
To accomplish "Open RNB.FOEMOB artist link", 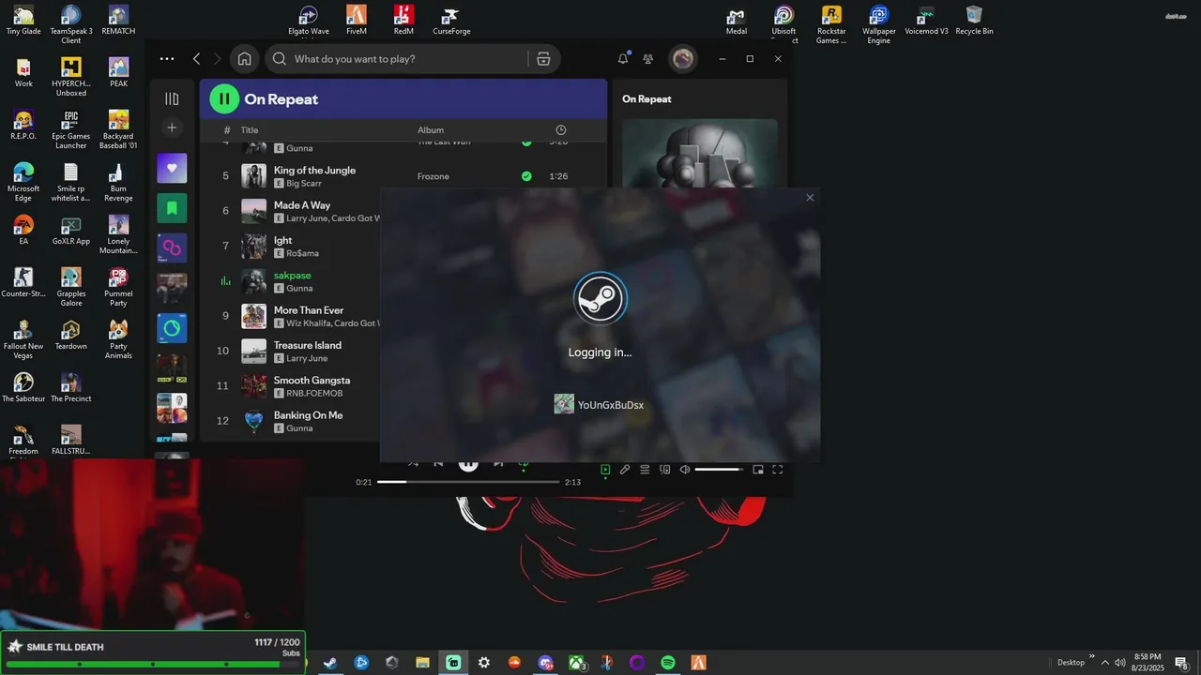I will click(314, 394).
